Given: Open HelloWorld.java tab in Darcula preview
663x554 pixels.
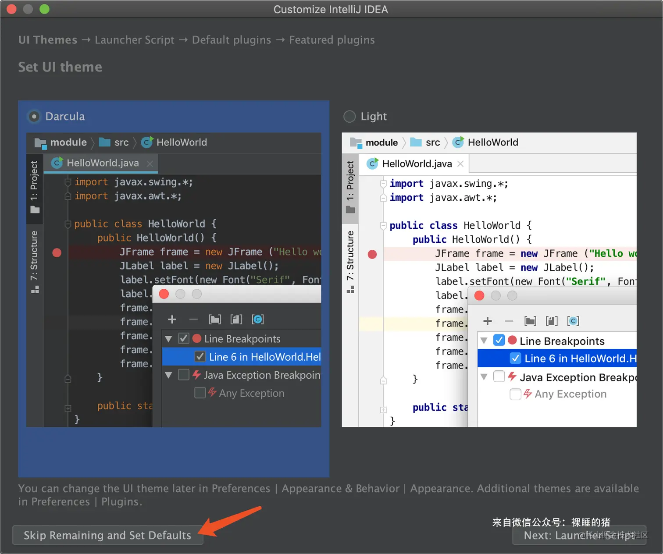Looking at the screenshot, I should [x=101, y=163].
